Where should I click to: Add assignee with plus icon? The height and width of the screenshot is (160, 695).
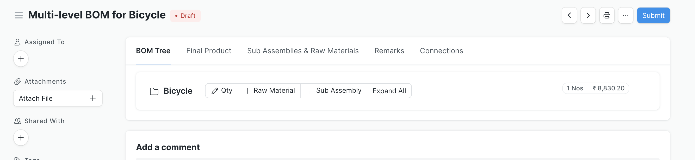point(21,59)
